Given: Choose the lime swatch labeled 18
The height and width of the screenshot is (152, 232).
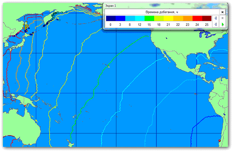Looking at the screenshot, I should pyautogui.click(x=159, y=18).
